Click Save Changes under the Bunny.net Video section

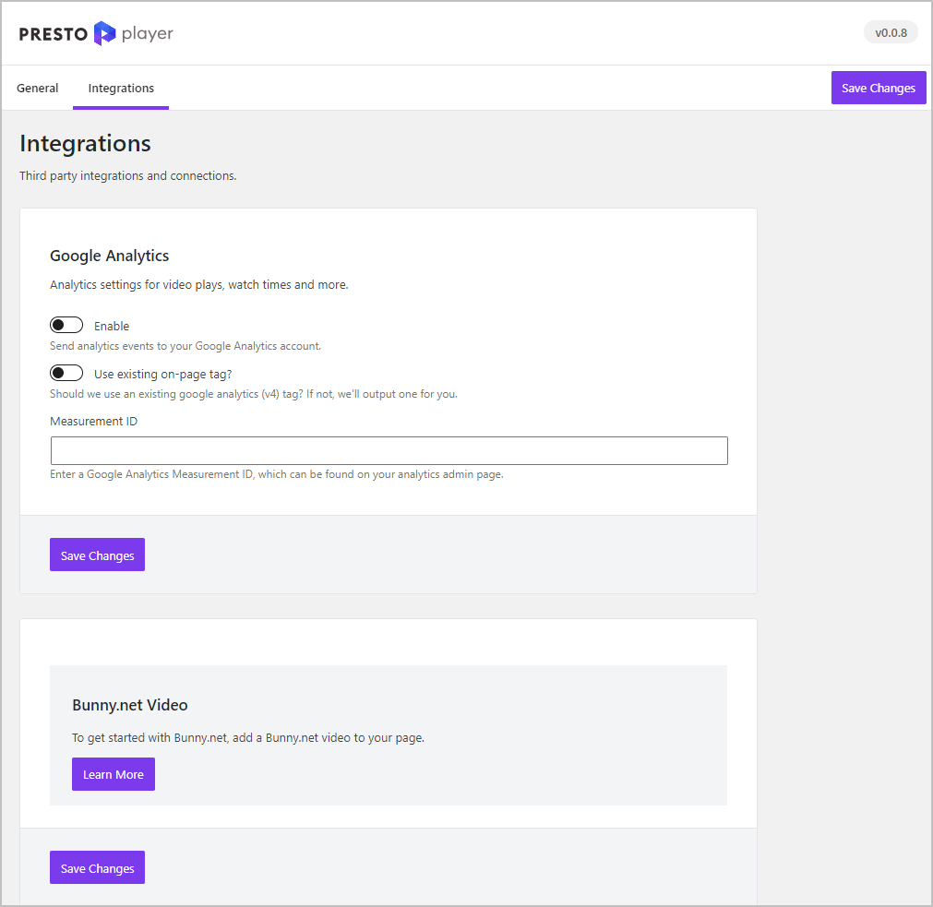point(97,867)
